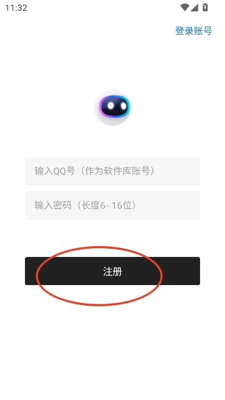Focus the 输入密码 password field
Viewport: 225px width, 400px height.
click(x=113, y=205)
